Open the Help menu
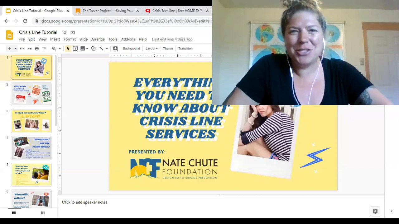Screen dimensions: 399x224 point(142,39)
